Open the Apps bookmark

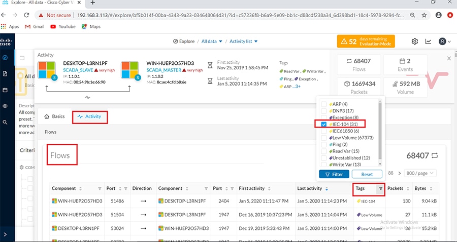pos(10,26)
